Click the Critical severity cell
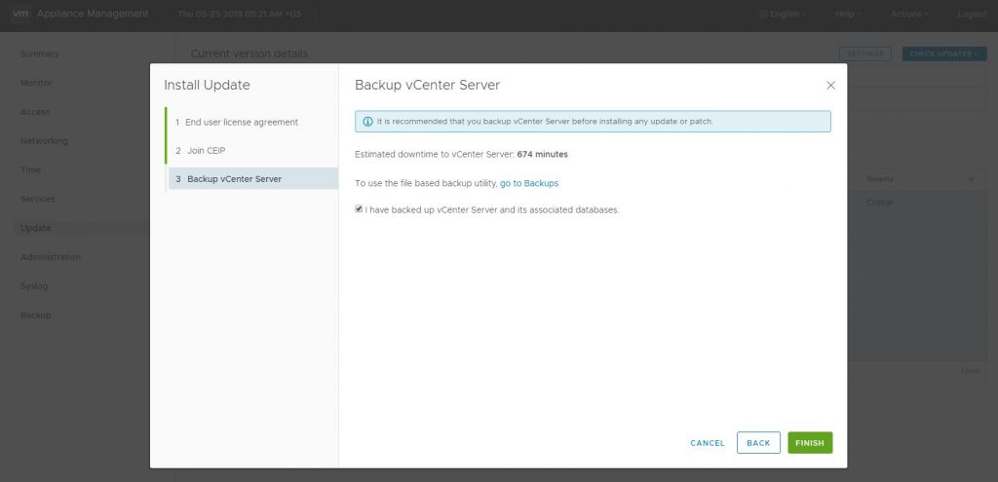The image size is (998, 482). 880,203
